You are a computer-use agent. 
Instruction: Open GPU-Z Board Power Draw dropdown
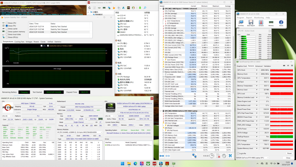pos(257,109)
